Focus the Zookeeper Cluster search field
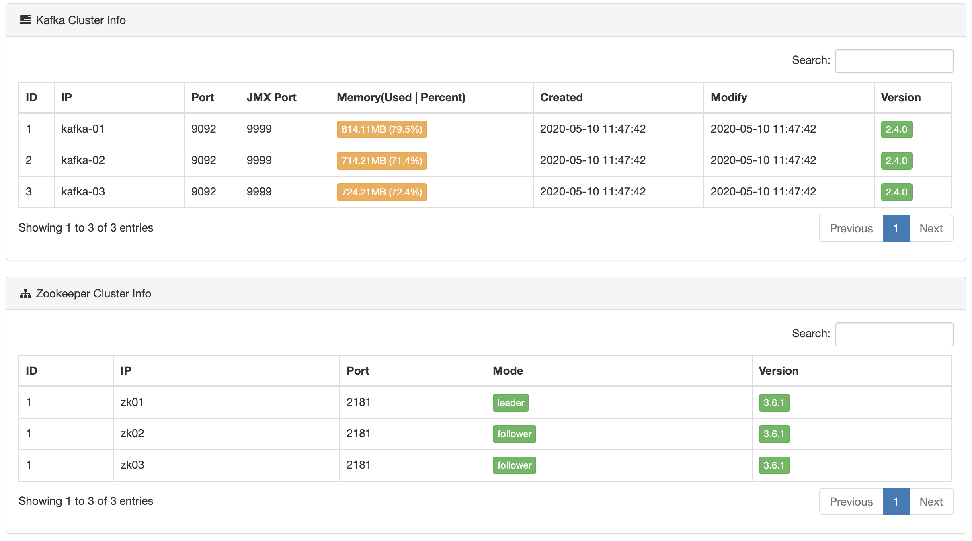This screenshot has width=972, height=541. [894, 334]
